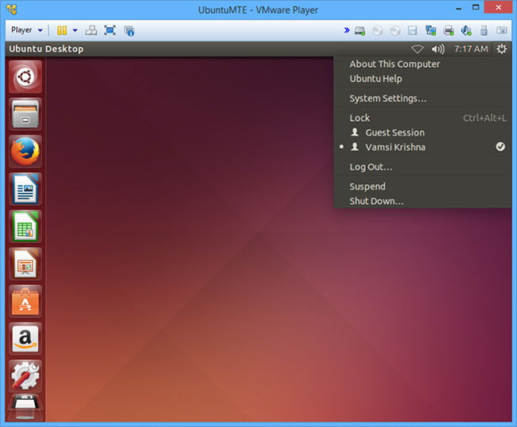Click the Amazon launcher icon
The height and width of the screenshot is (427, 517).
click(25, 339)
